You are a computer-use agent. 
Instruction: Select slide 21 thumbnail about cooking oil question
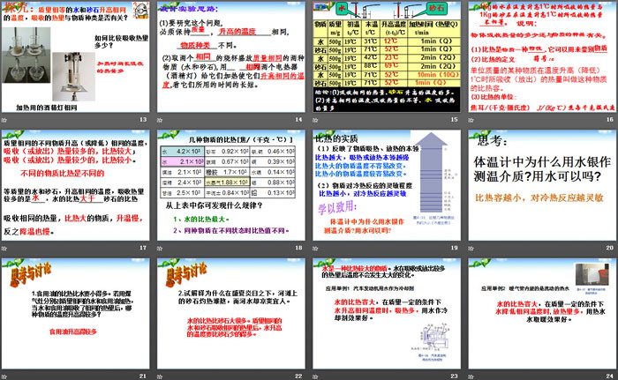(75, 314)
